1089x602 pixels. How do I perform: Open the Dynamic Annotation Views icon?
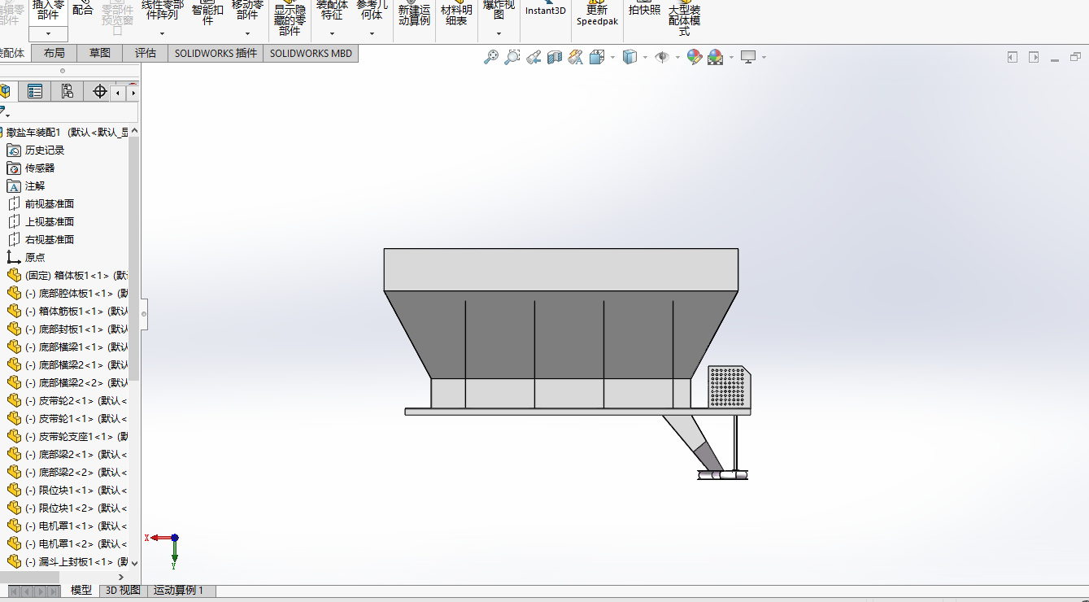click(576, 57)
